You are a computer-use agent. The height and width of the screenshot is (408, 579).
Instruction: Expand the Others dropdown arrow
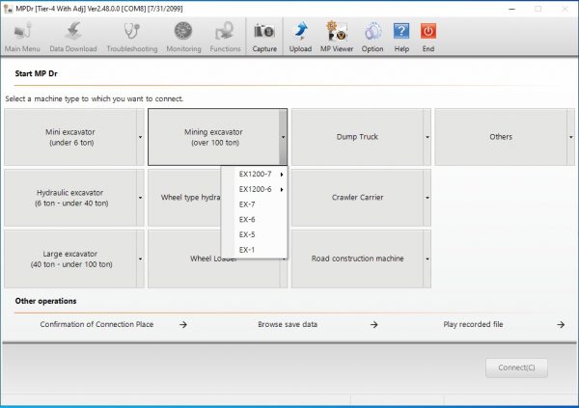click(571, 137)
